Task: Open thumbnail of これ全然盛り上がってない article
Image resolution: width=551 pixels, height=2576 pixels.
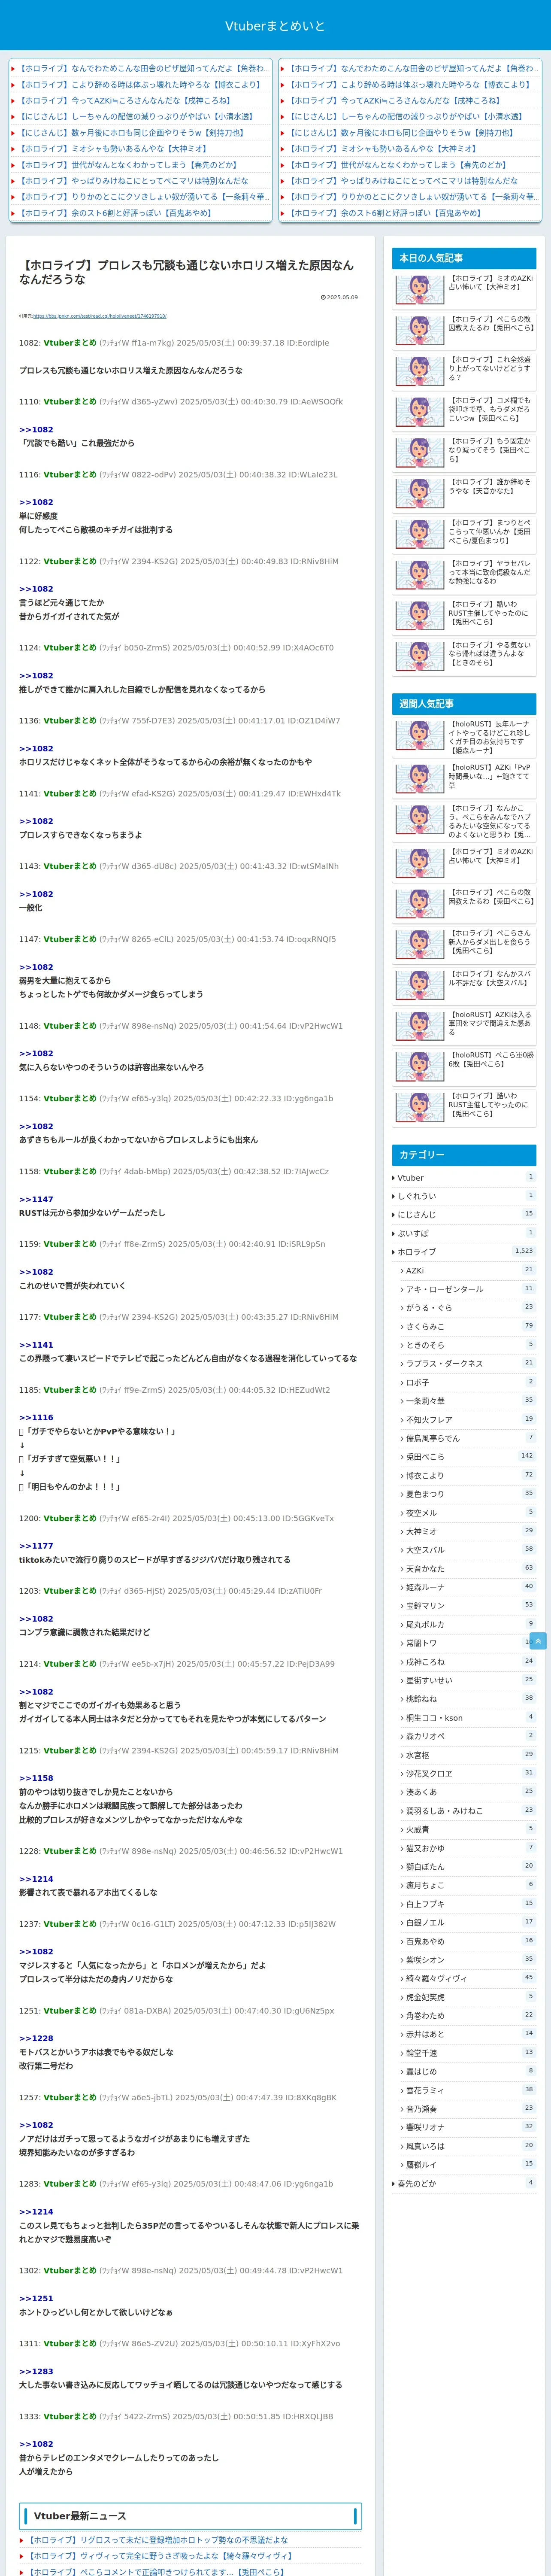Action: click(420, 371)
